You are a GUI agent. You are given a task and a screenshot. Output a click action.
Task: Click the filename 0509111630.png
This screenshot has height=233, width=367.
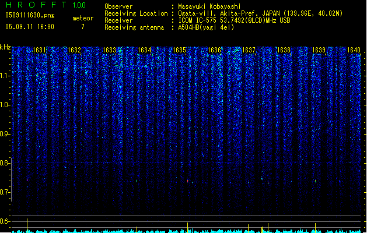[30, 15]
